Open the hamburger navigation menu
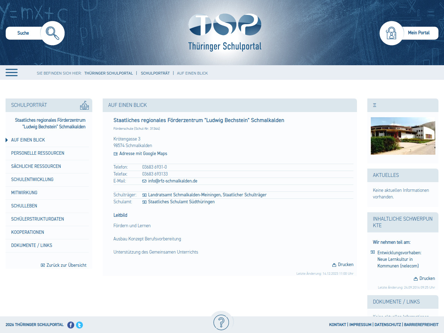Viewport: 444px width, 333px height. (11, 72)
